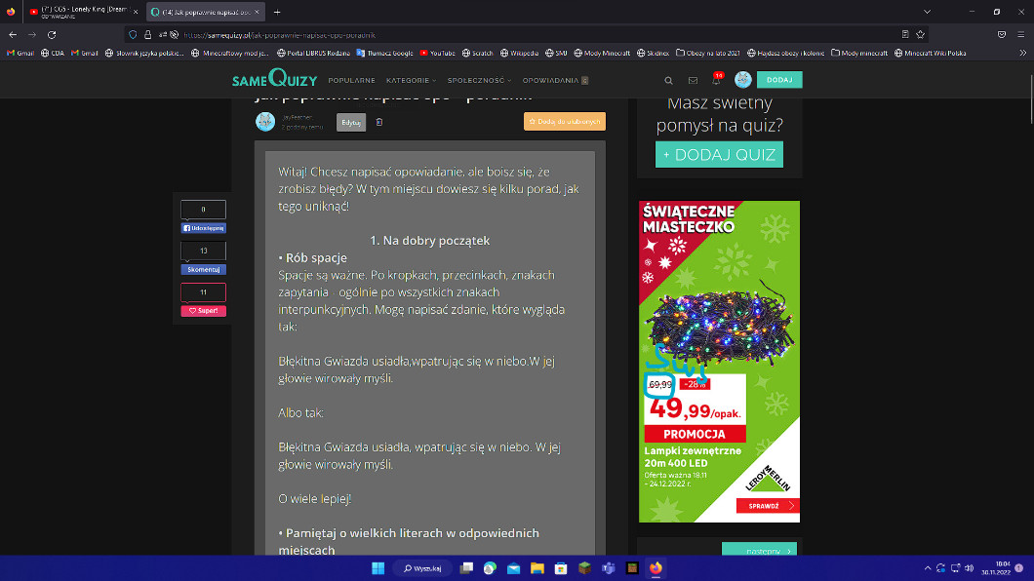Click the trash delete icon next to Edytuj
Image resolution: width=1034 pixels, height=581 pixels.
tap(379, 123)
